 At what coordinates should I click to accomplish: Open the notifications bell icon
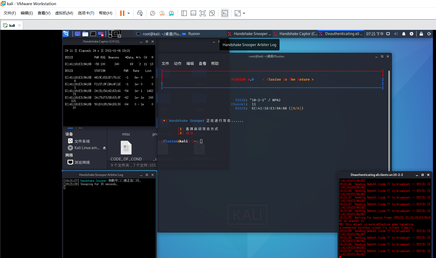point(404,34)
